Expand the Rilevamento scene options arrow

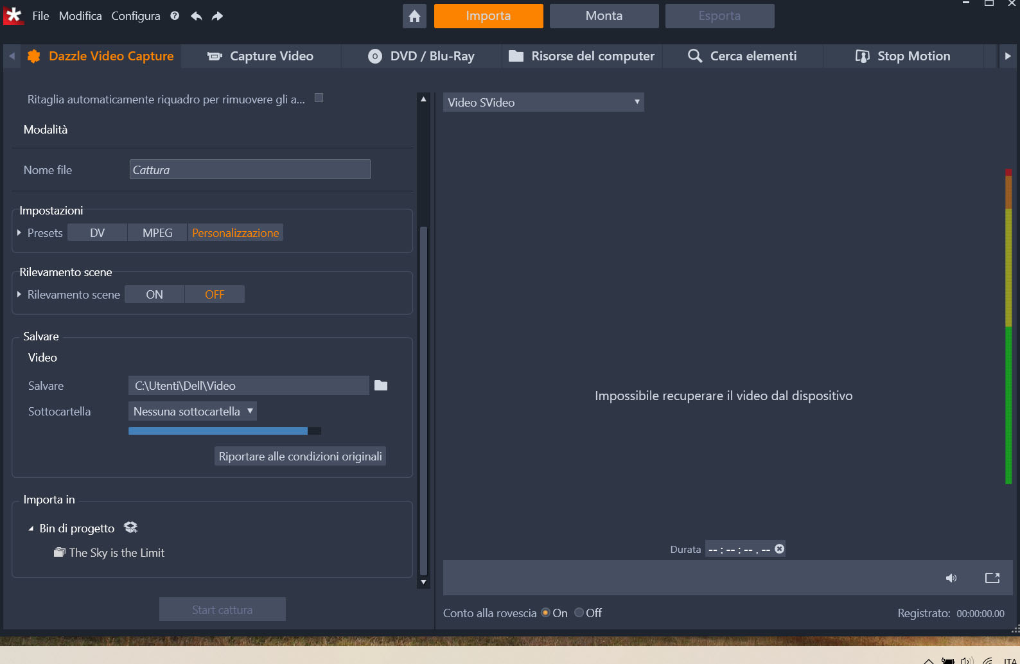[x=19, y=294]
